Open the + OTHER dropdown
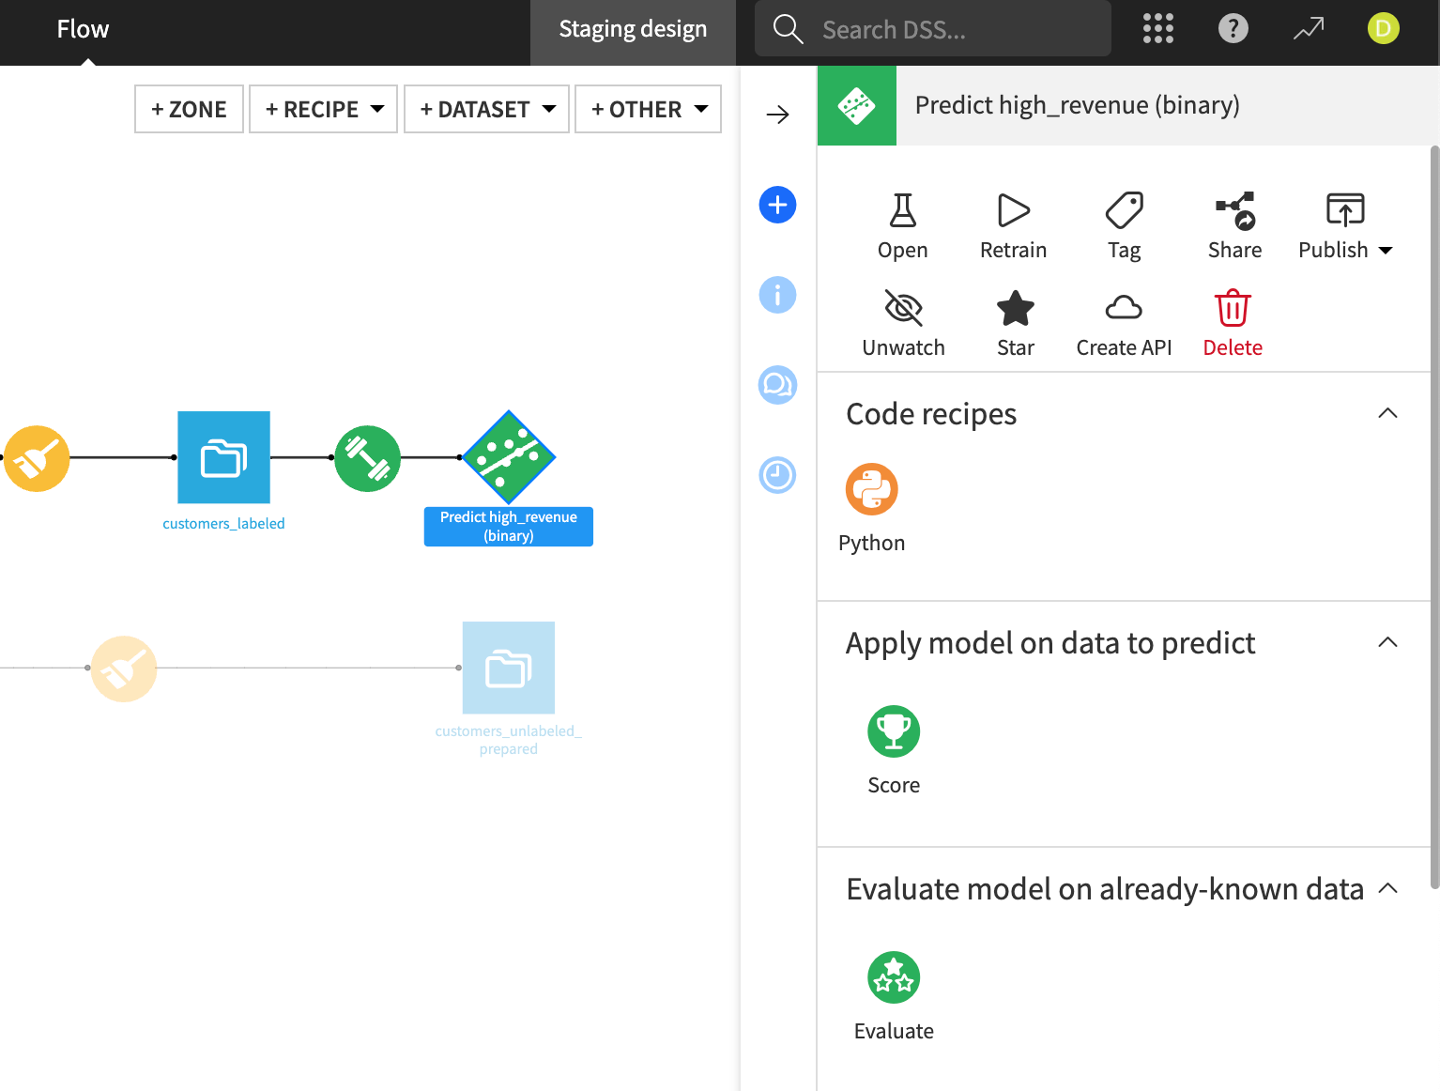1440x1091 pixels. (648, 109)
